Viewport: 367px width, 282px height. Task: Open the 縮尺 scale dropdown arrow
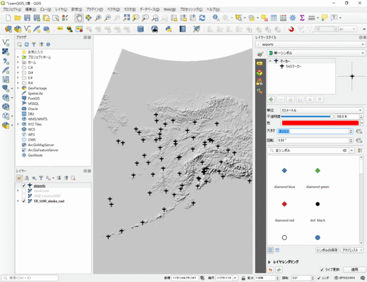click(235, 278)
